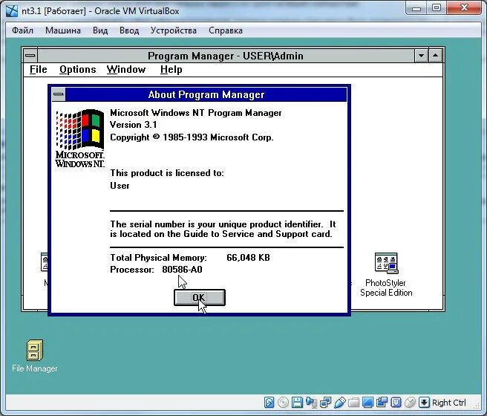Click the 'Program Manager - USER\Admin' title bar
Image resolution: width=487 pixels, height=416 pixels.
pyautogui.click(x=226, y=56)
